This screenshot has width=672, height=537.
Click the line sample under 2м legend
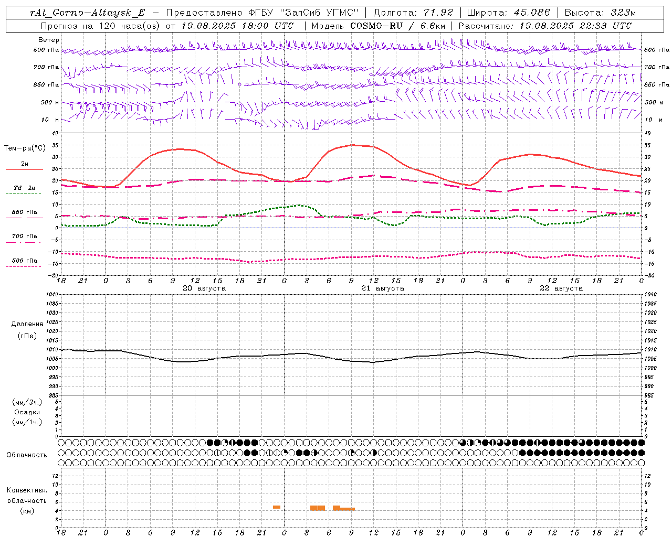24,170
